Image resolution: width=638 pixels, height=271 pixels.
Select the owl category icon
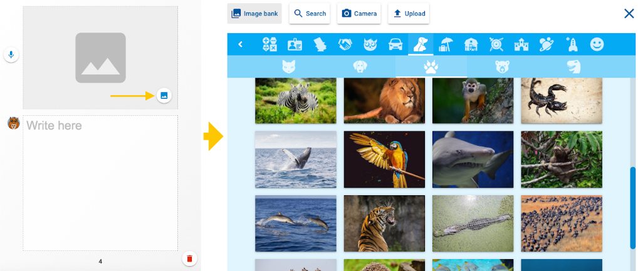pos(370,44)
